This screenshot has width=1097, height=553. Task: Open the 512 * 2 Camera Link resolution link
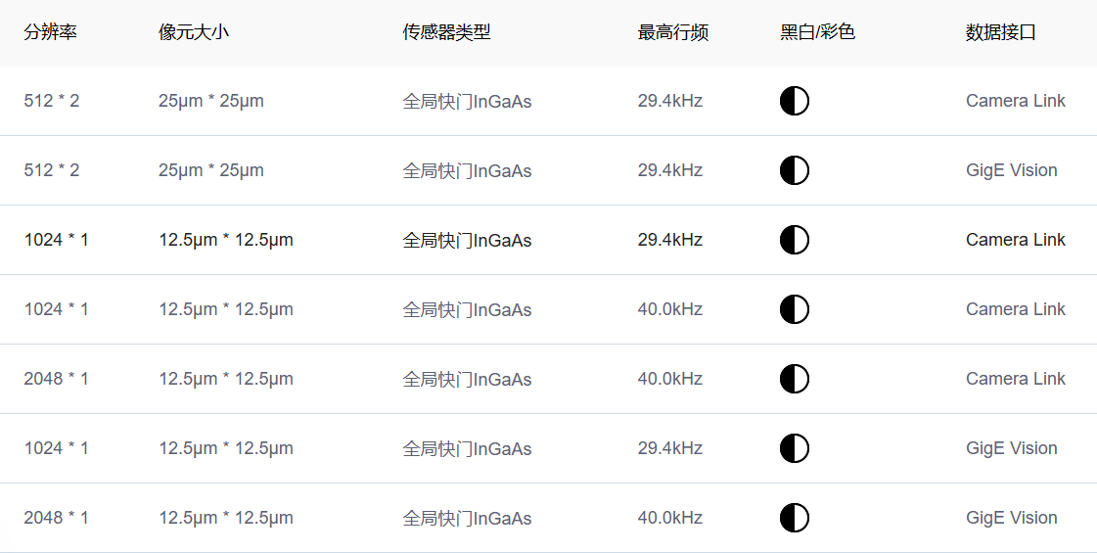point(52,101)
